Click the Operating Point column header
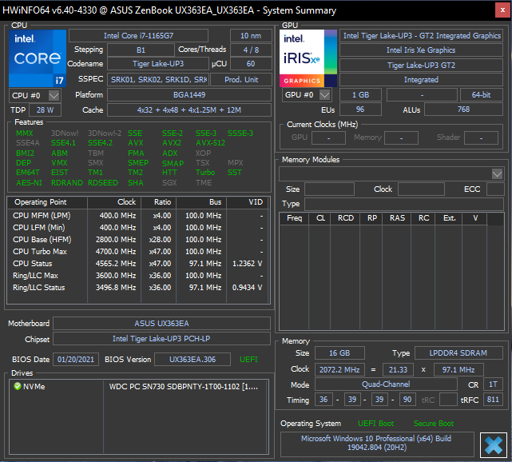 [x=47, y=202]
